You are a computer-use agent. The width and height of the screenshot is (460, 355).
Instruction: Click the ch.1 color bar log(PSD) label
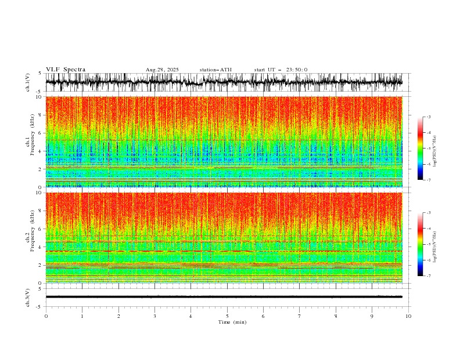tap(436, 151)
